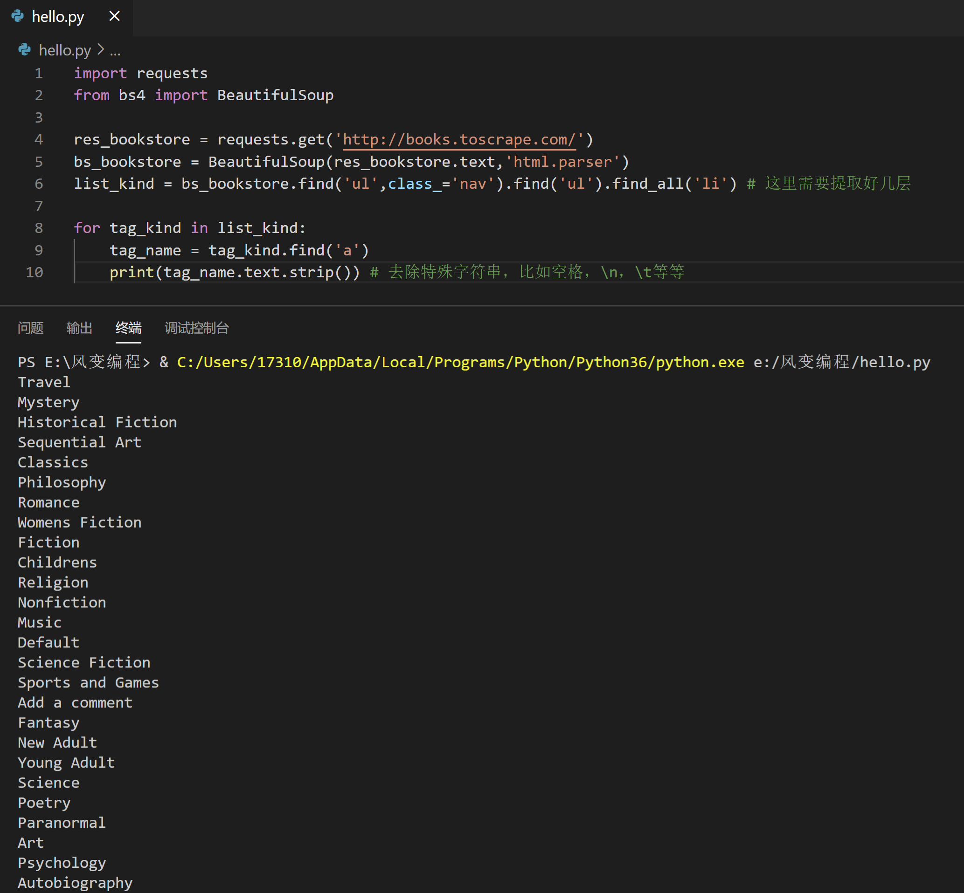Screen dimensions: 964x893
Task: Click 'Romance' in terminal output
Action: [49, 502]
